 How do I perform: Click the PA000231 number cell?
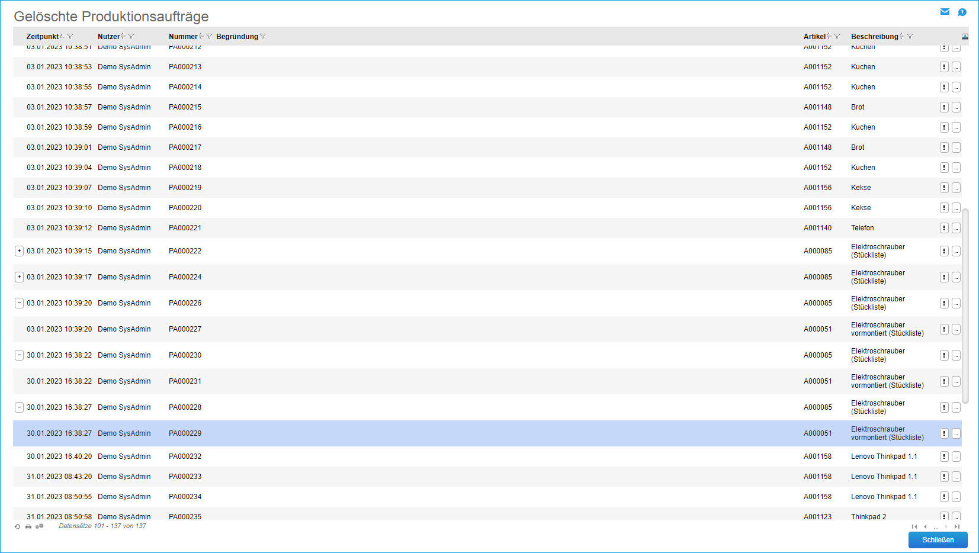185,381
